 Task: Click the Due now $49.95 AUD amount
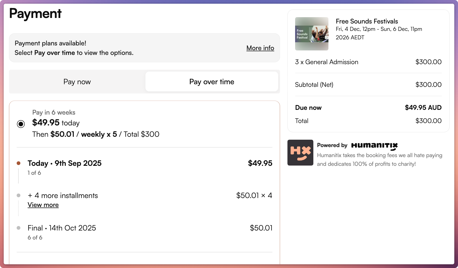click(x=423, y=108)
